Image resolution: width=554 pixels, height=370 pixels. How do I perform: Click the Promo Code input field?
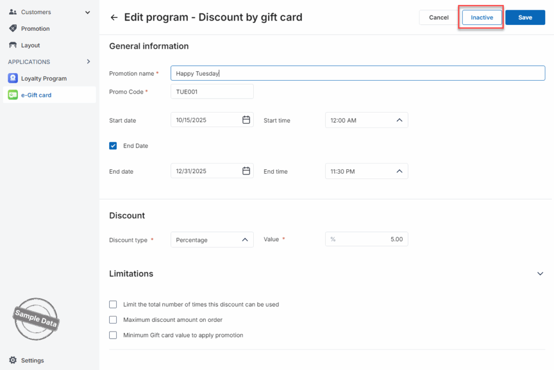pos(212,92)
